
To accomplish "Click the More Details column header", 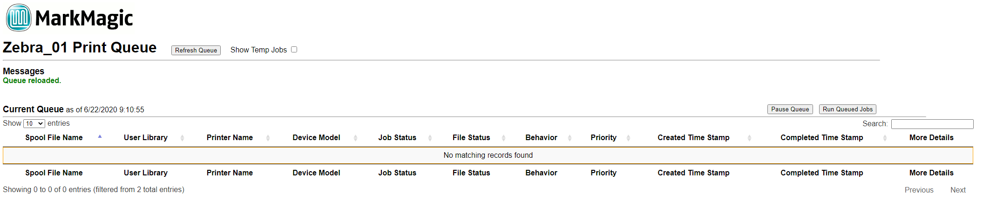I will (x=931, y=138).
